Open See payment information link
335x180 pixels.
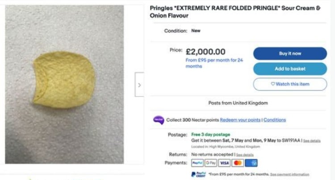pos(289,174)
